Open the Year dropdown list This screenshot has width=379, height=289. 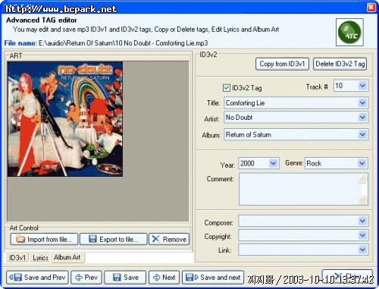click(273, 163)
